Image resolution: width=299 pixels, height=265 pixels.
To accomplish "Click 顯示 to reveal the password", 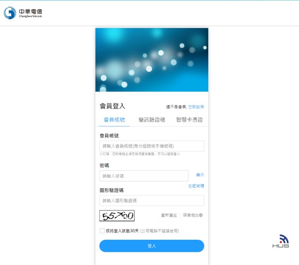I will pos(200,175).
